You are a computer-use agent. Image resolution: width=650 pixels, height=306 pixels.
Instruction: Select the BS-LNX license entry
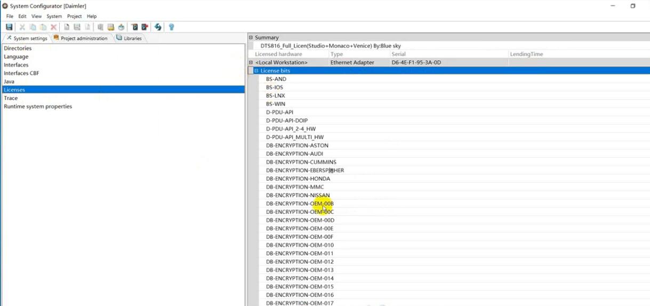point(276,95)
